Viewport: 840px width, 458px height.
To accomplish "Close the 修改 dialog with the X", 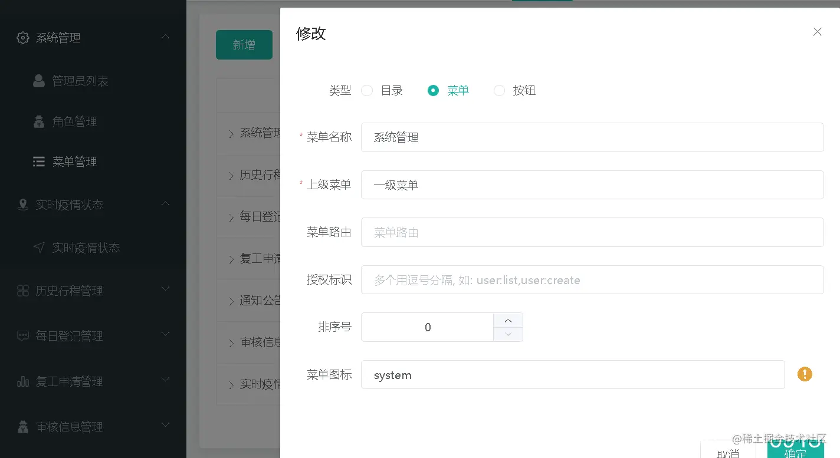I will [x=817, y=32].
